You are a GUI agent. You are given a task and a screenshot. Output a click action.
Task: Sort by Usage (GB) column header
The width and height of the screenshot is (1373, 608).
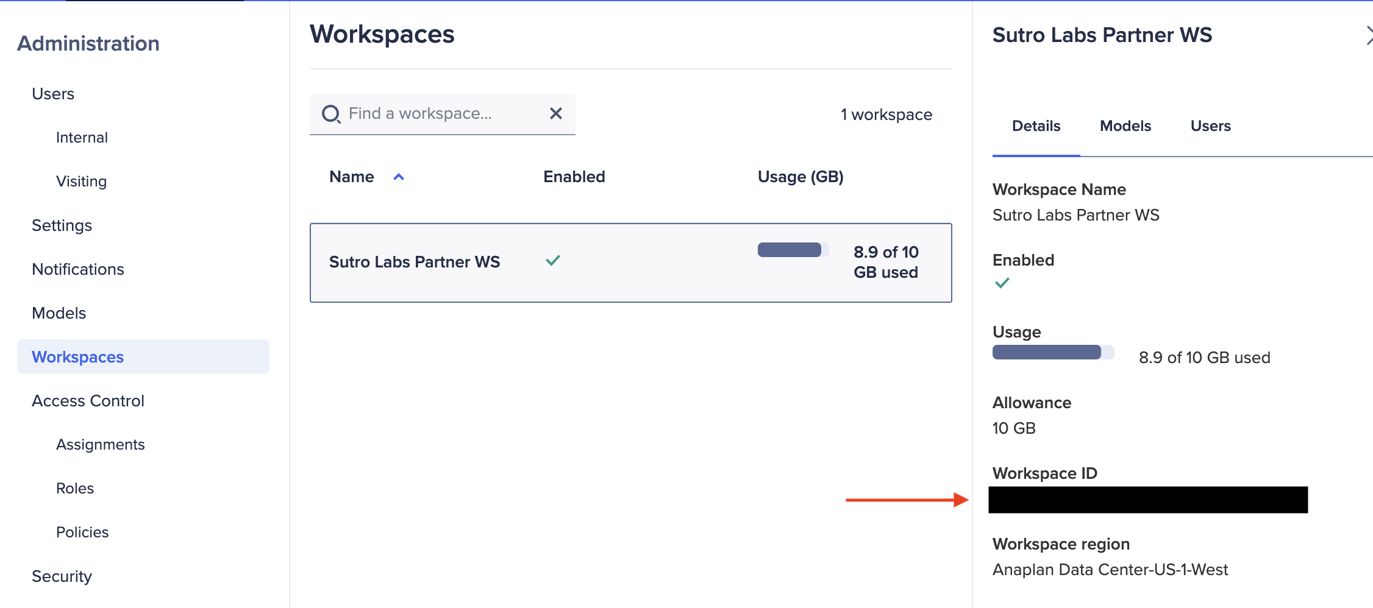pos(800,177)
